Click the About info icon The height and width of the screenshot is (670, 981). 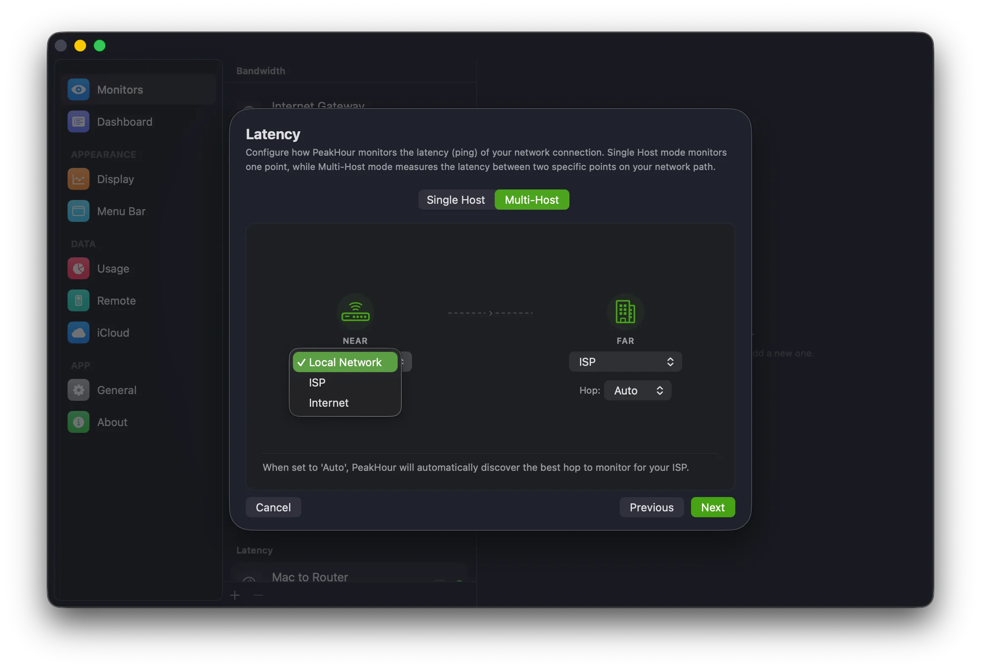pyautogui.click(x=79, y=422)
